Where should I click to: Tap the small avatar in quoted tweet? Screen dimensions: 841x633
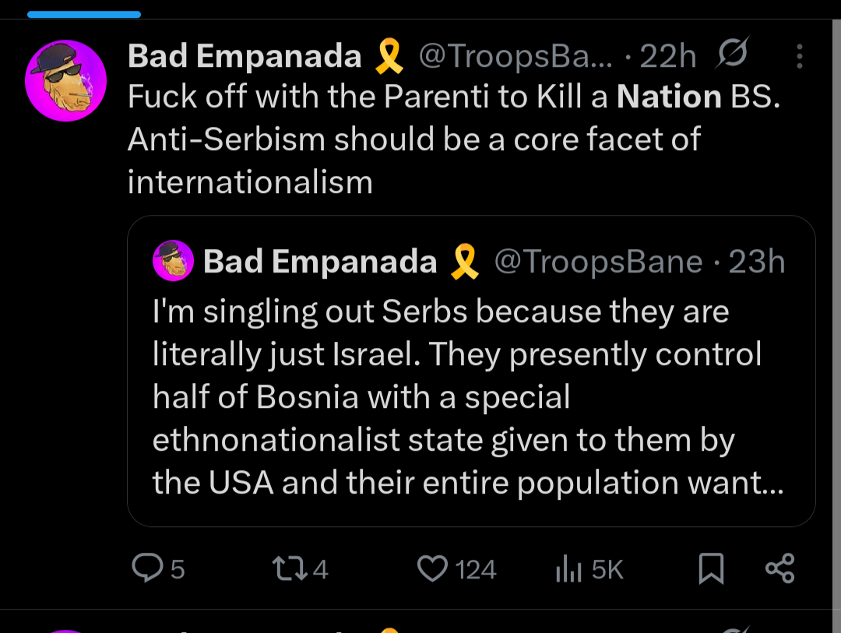(x=173, y=261)
